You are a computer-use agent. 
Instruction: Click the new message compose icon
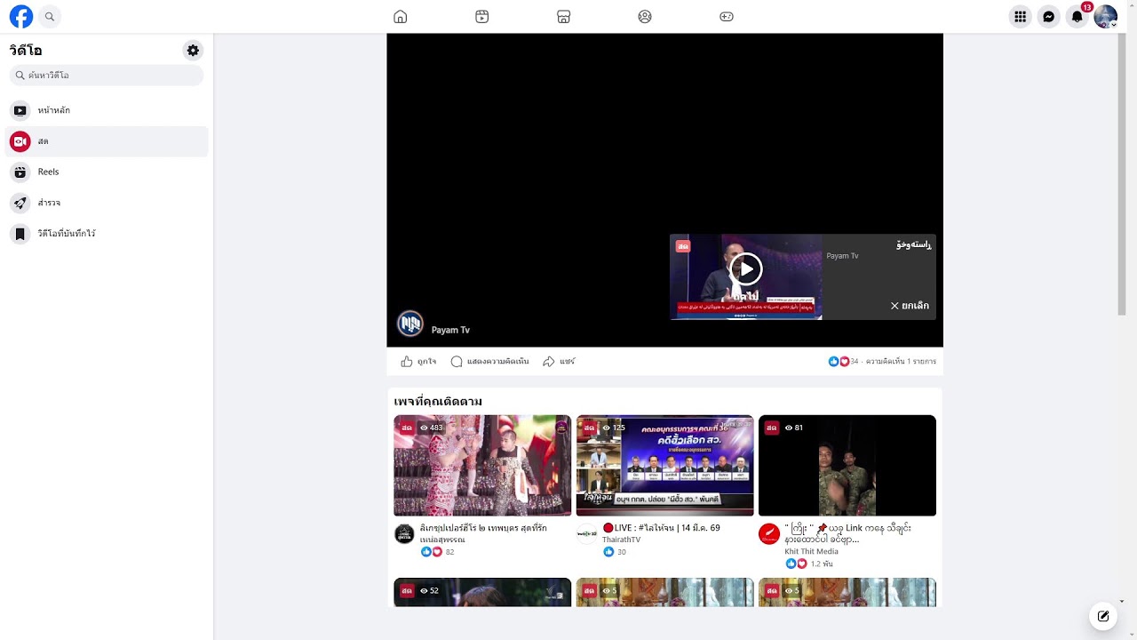[1103, 616]
